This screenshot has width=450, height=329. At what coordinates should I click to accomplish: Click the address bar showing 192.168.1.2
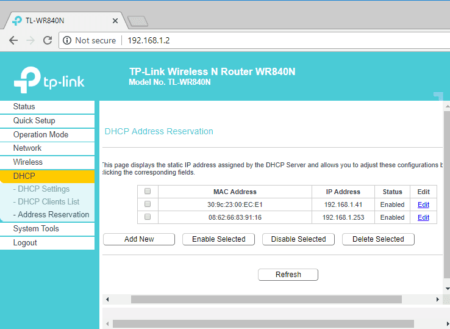(x=255, y=40)
